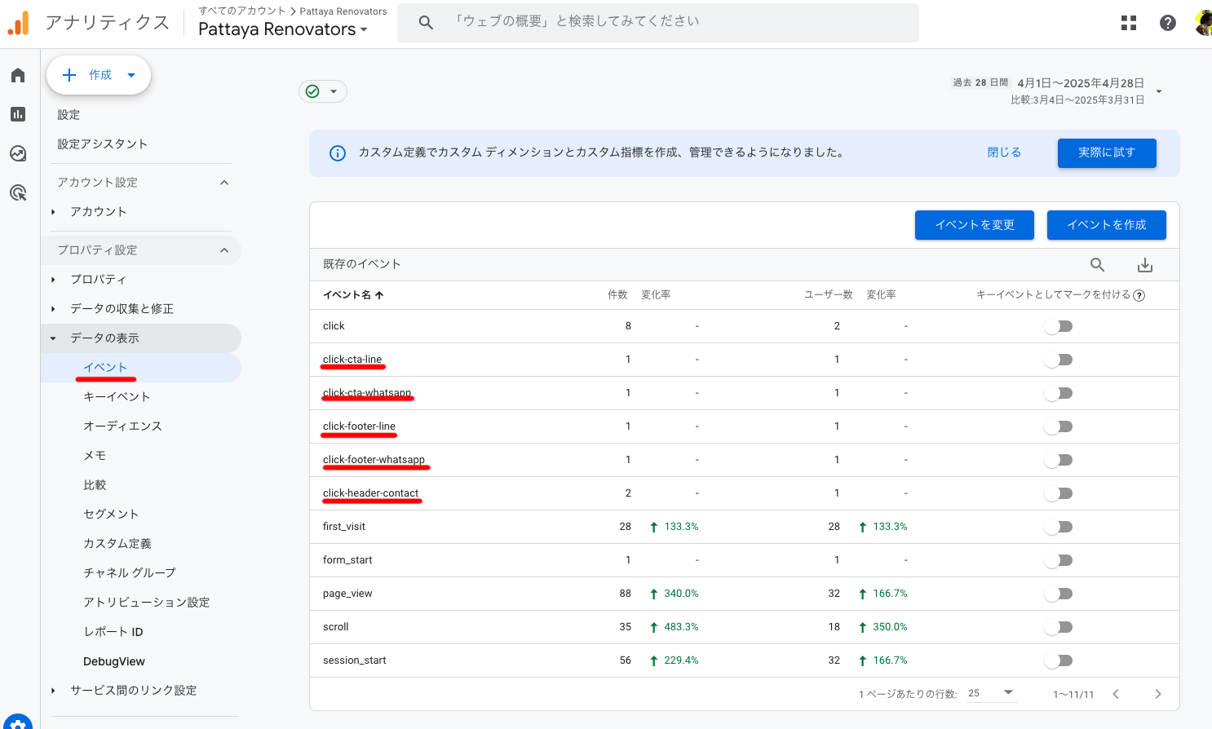Download the existing events list
The width and height of the screenshot is (1212, 729).
1145,265
